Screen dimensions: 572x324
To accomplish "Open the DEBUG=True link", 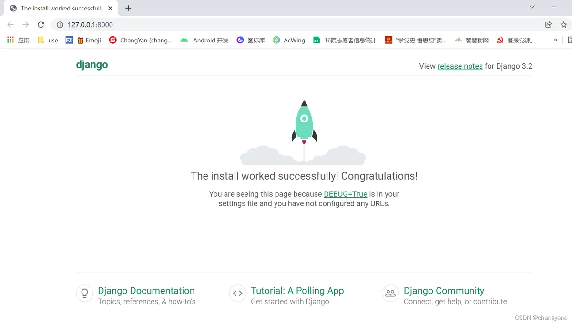I will click(x=346, y=194).
